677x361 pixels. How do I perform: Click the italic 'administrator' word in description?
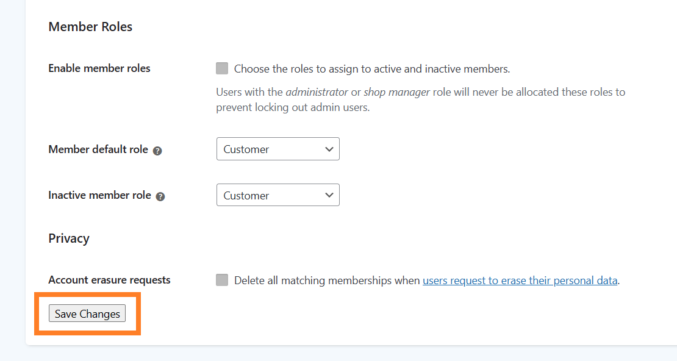click(x=317, y=92)
